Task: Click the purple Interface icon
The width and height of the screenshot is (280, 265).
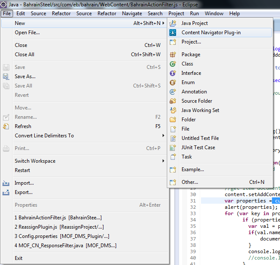Action: 173,73
